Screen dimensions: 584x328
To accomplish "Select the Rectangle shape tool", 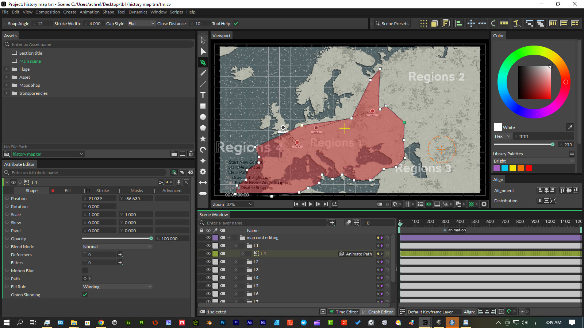I will (203, 106).
